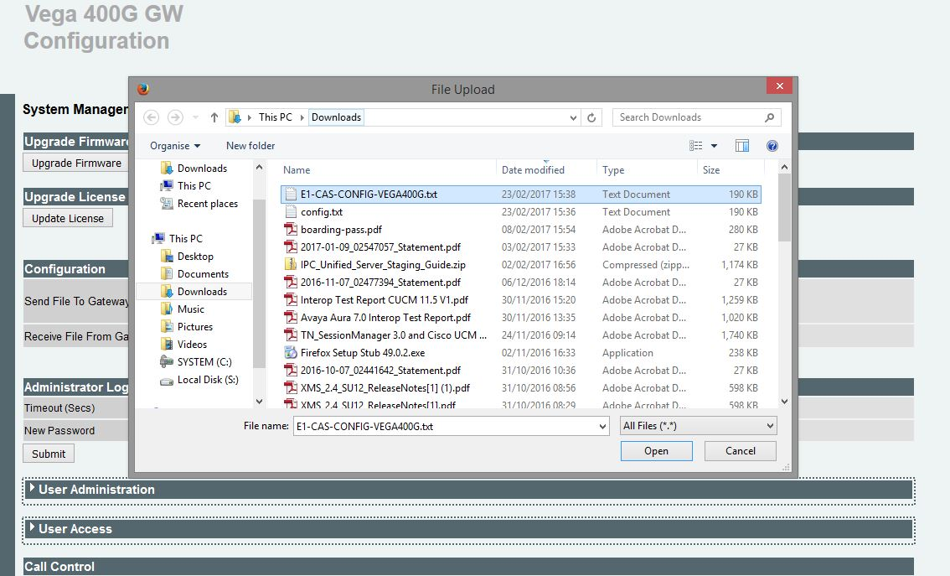Click the zip icon of IPC_Unified_Server_Staging_Guide.zip
950x576 pixels.
(291, 264)
